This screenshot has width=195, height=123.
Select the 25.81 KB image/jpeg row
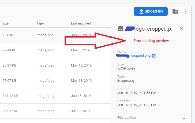point(55,65)
